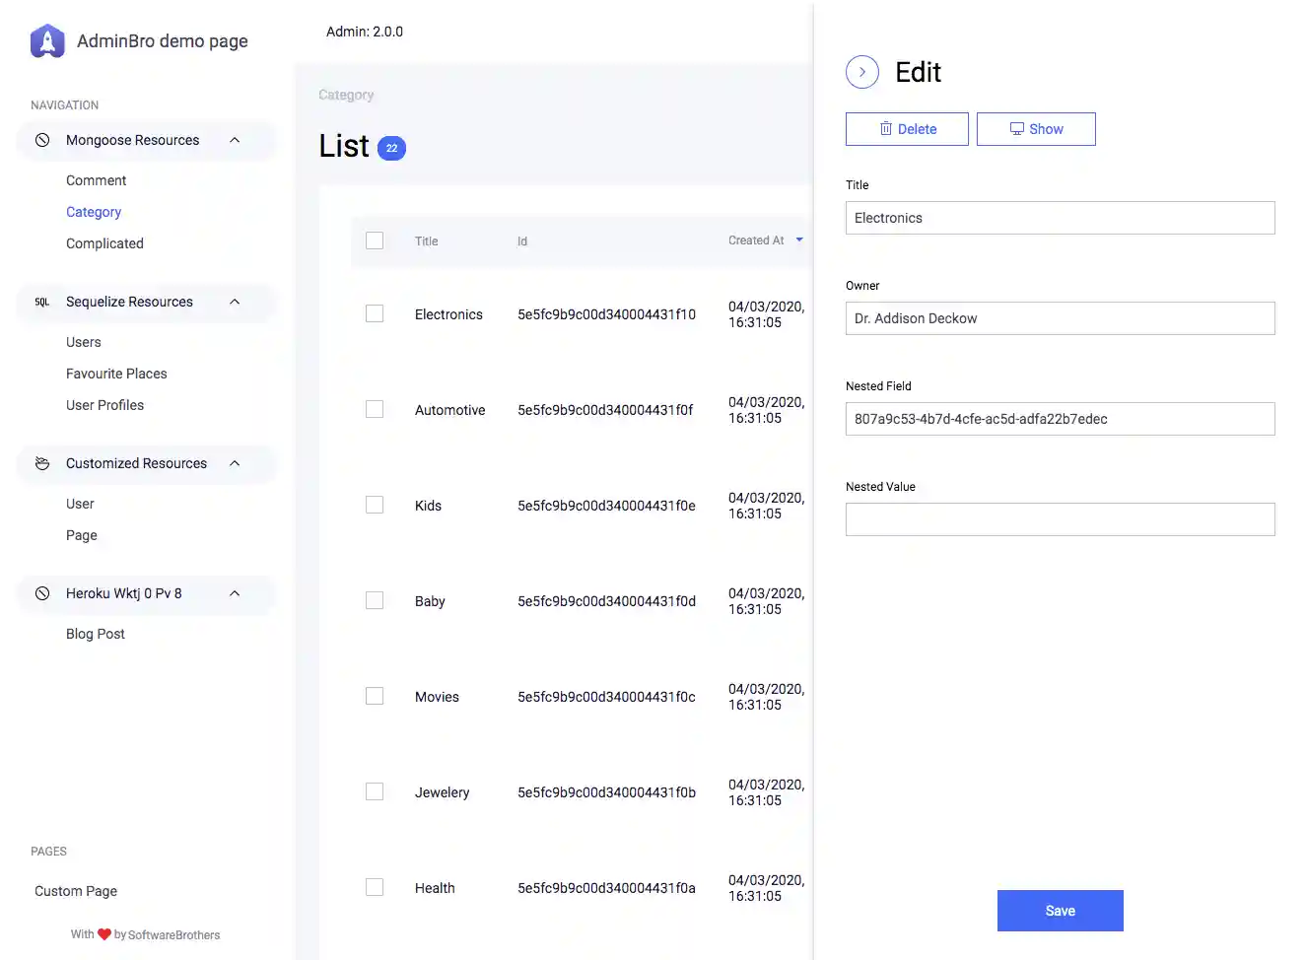Viewport: 1306px width, 960px height.
Task: Click the Owner field with Dr. Addison Deckow
Action: 1060,318
